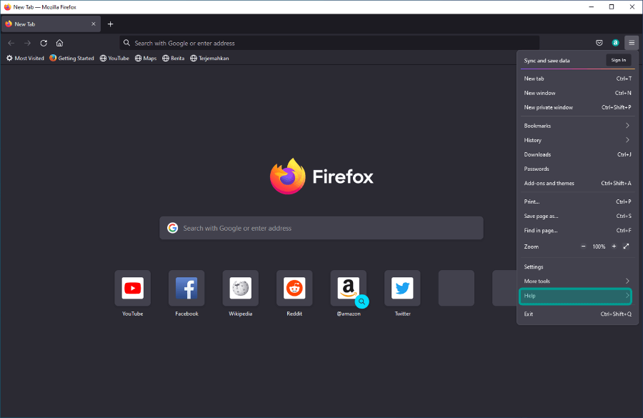Select the New Tab tab
Image resolution: width=643 pixels, height=418 pixels.
click(x=51, y=24)
